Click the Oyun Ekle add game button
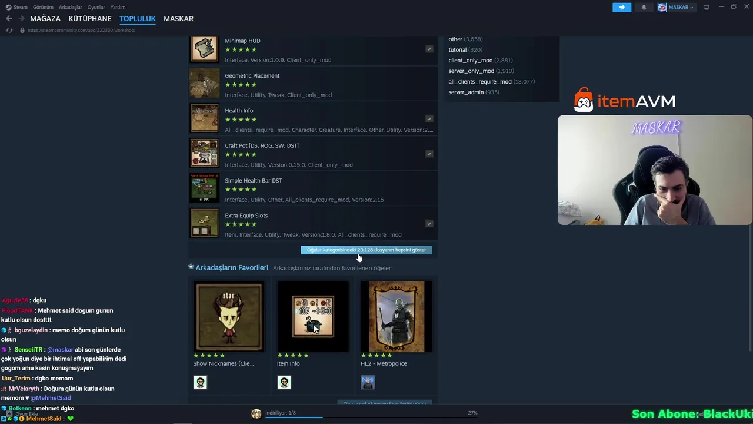 [22, 414]
